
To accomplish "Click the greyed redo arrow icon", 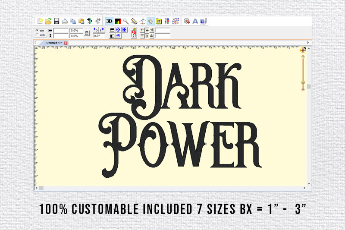I will point(98,21).
